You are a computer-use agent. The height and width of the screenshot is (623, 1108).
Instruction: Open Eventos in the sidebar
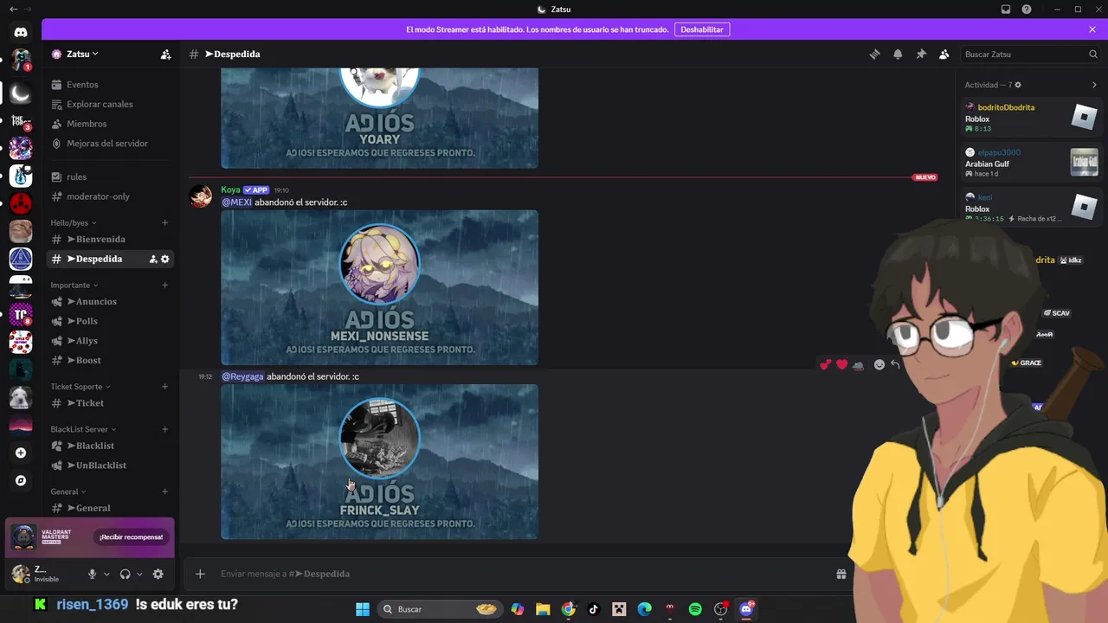click(x=110, y=85)
